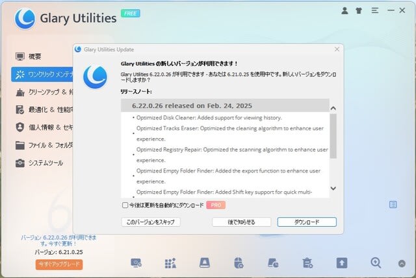This screenshot has height=278, width=416.
Task: Click the release notes scroll up arrow
Action: click(x=333, y=108)
